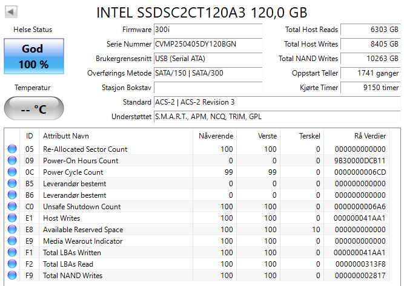Click the Overførings Metode field
Screen dimensions: 404x286
point(208,73)
